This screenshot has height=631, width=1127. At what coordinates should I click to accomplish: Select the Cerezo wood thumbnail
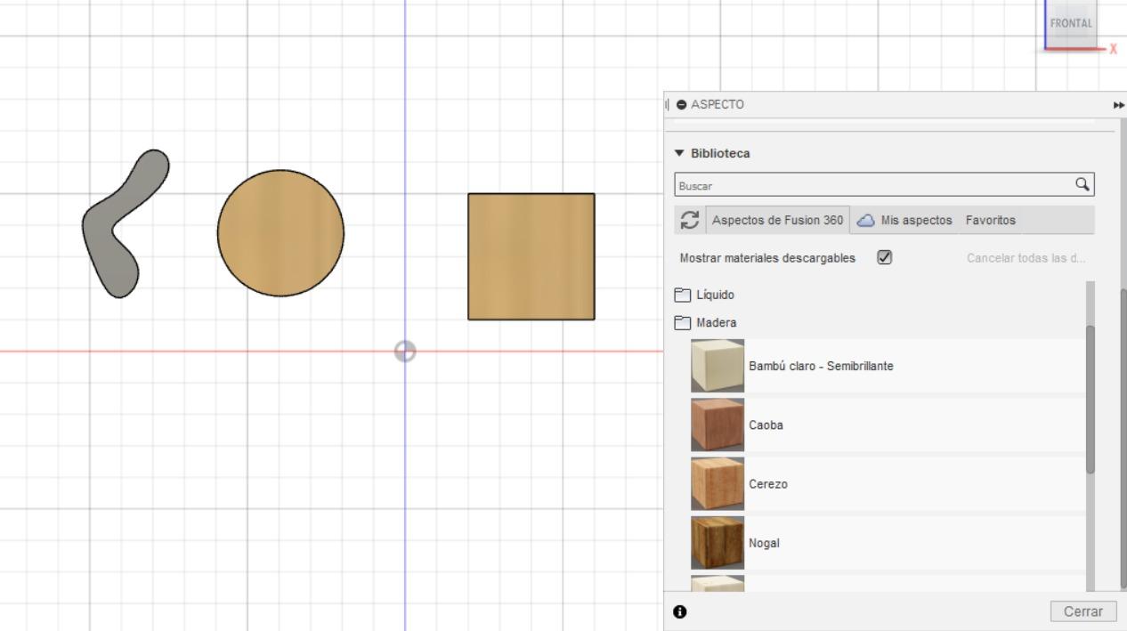(x=718, y=483)
